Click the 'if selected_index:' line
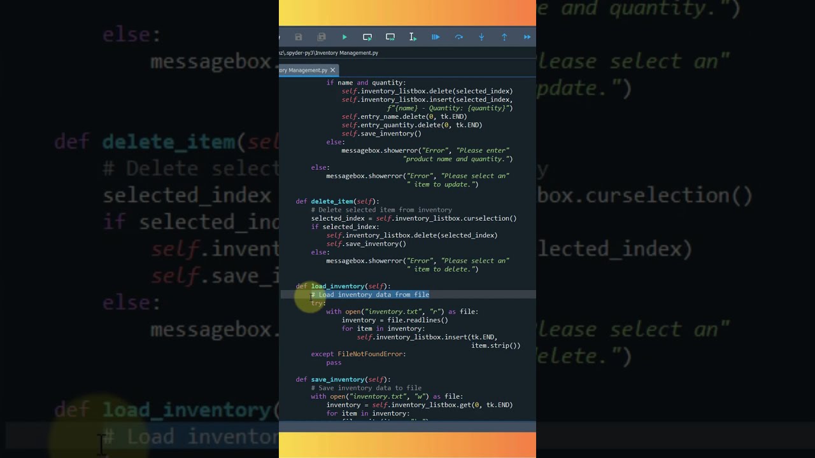This screenshot has width=815, height=458. [x=345, y=226]
